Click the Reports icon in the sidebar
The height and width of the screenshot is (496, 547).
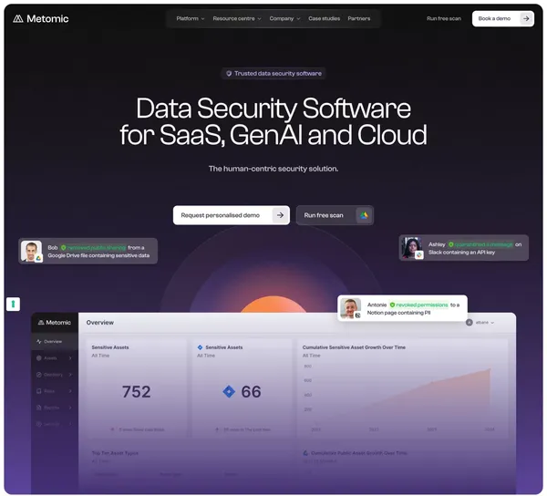click(39, 408)
